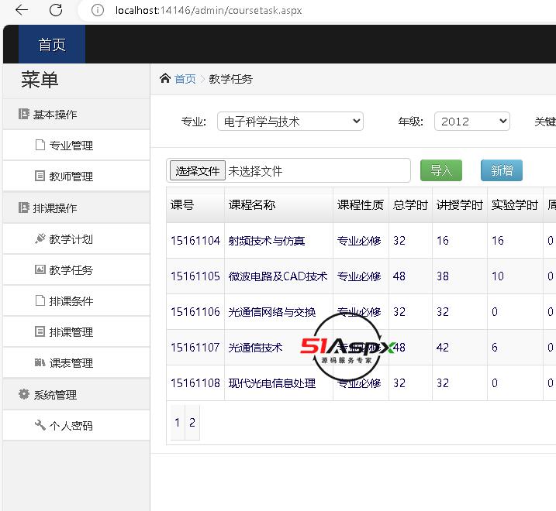The width and height of the screenshot is (556, 511).
Task: Click the 系统管理 gear icon
Action: [23, 394]
